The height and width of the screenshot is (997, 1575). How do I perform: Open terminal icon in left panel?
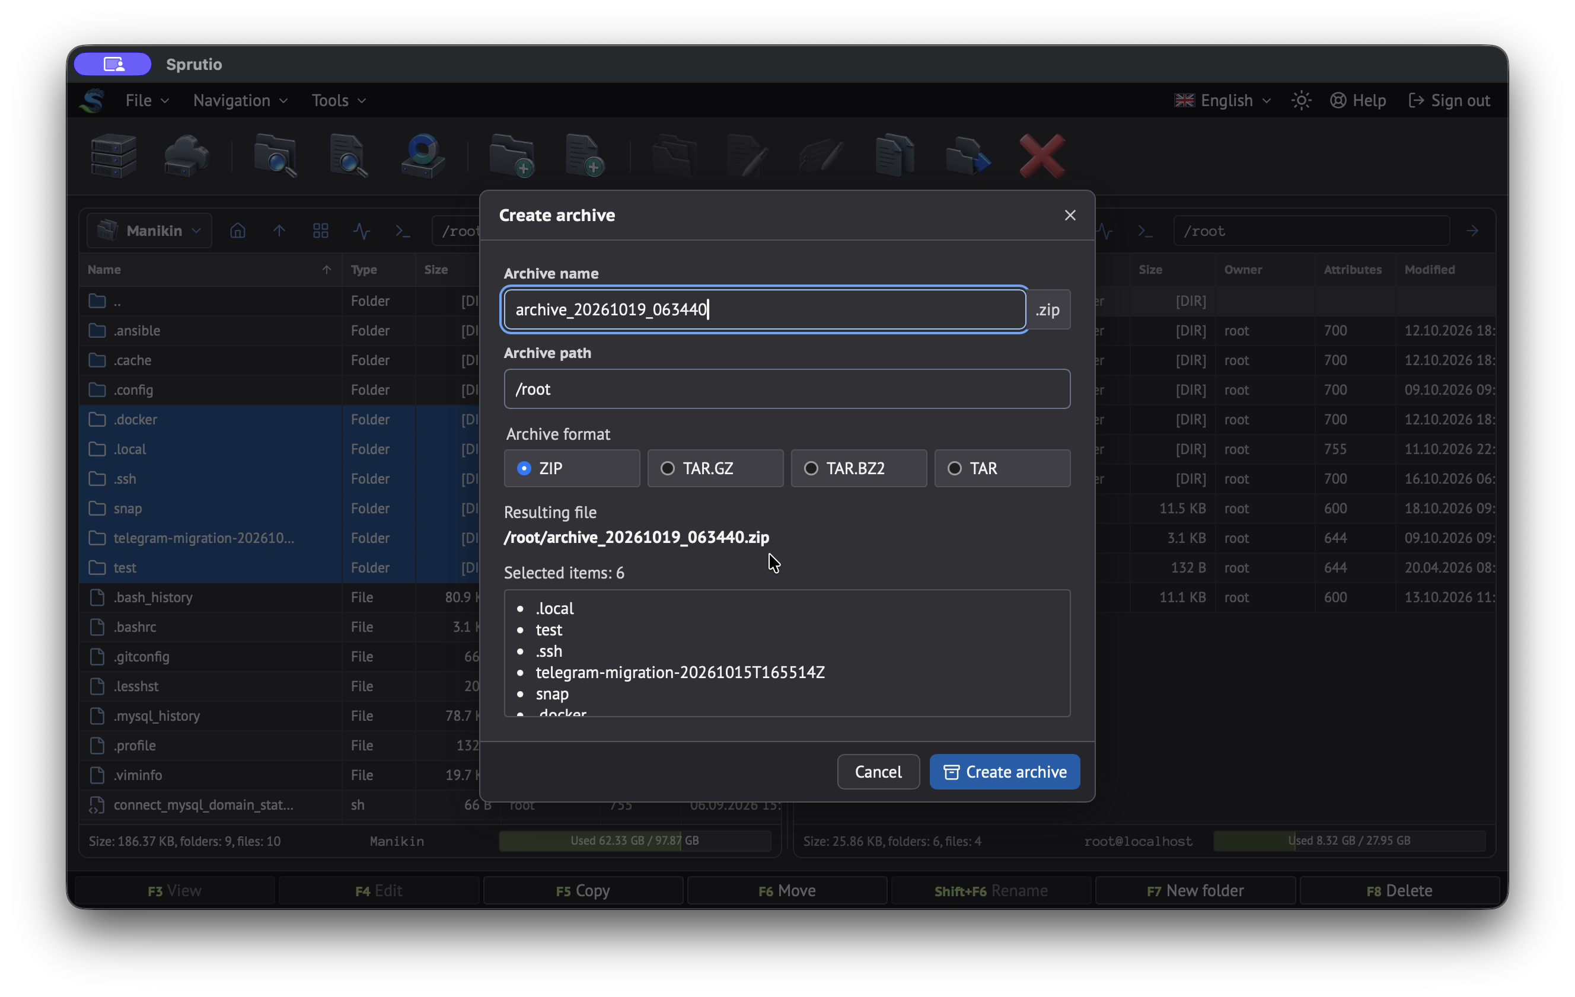(403, 231)
